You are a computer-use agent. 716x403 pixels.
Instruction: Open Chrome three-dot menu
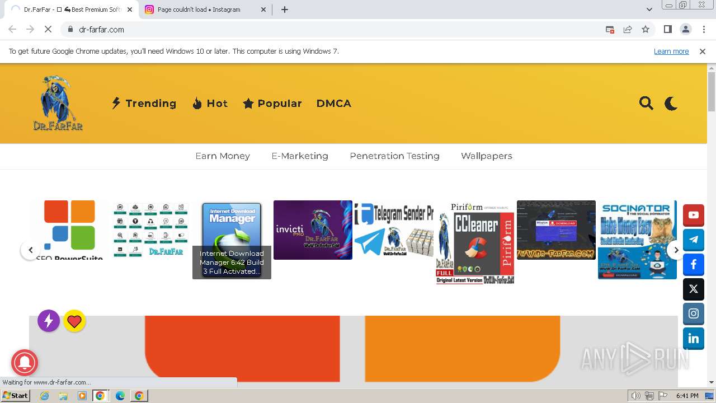pyautogui.click(x=703, y=30)
